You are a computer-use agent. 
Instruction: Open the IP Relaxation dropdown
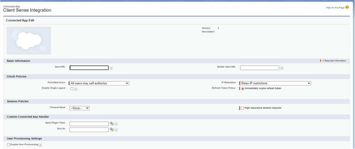coord(276,83)
